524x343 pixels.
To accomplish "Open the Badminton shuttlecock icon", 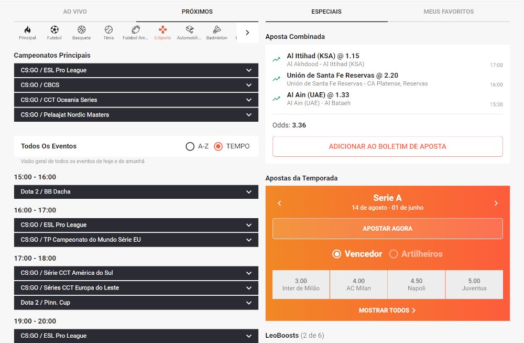I will click(x=217, y=30).
